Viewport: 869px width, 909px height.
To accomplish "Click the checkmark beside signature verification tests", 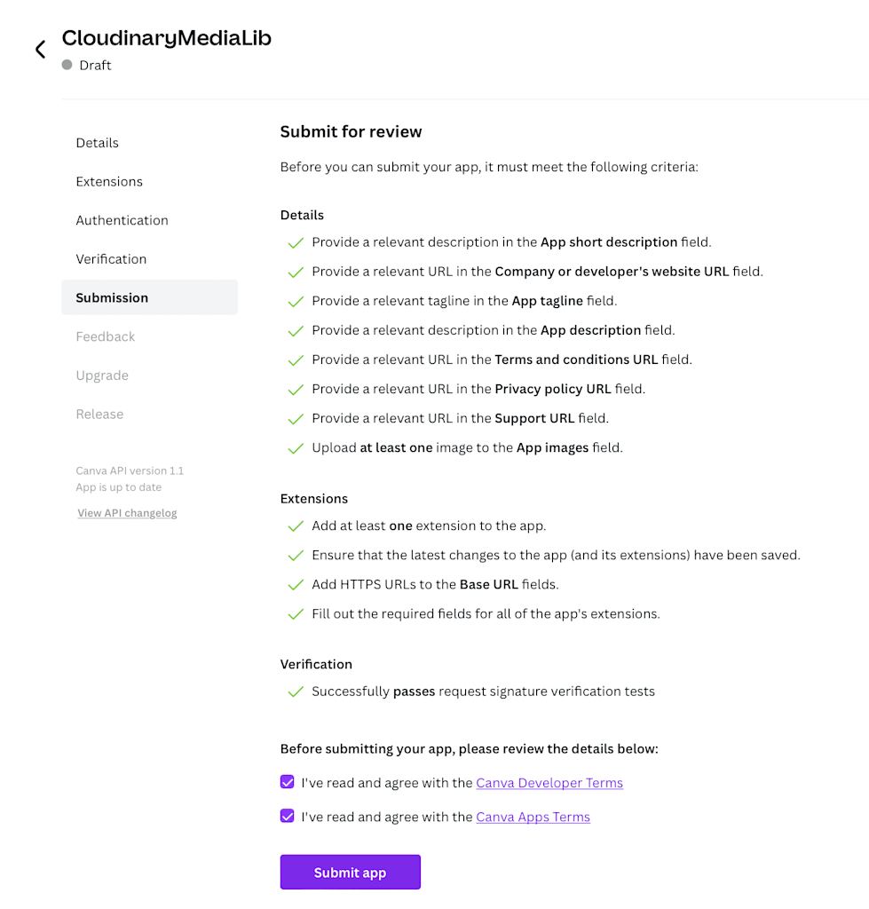I will pos(296,692).
